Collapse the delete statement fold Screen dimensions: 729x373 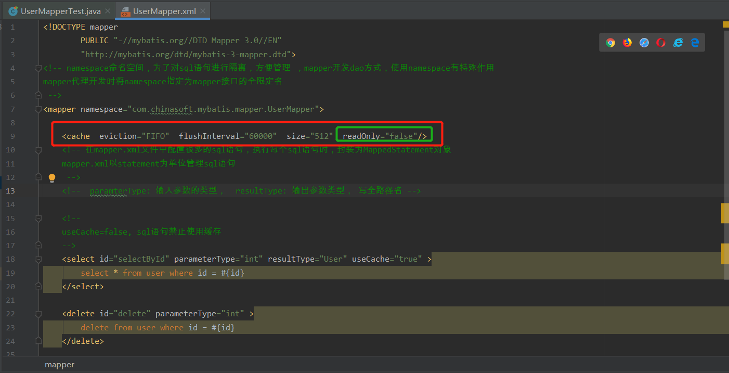(x=38, y=313)
